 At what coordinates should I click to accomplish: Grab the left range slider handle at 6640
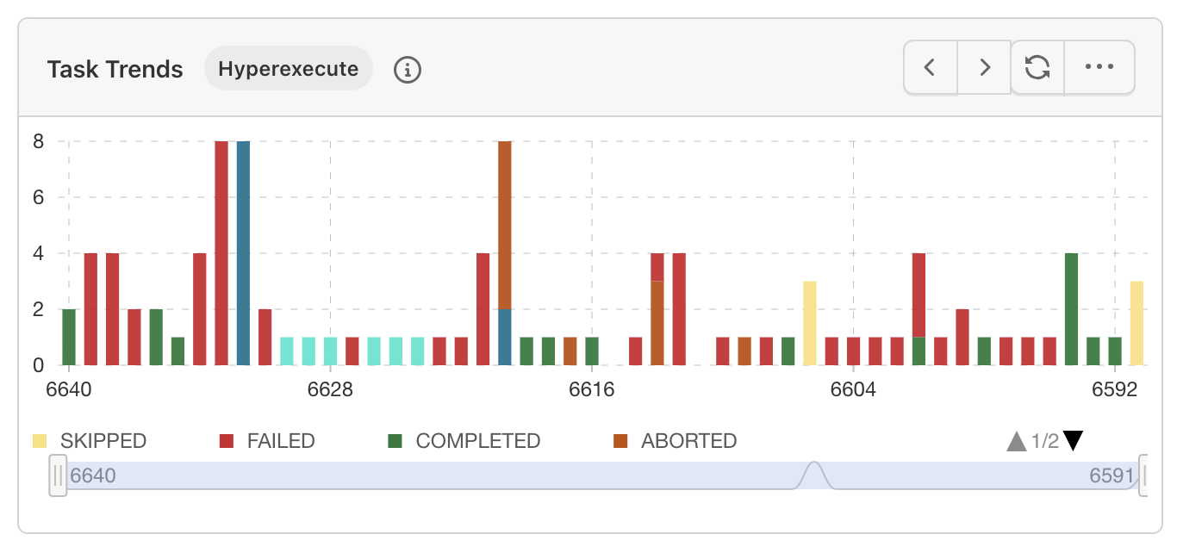[58, 475]
